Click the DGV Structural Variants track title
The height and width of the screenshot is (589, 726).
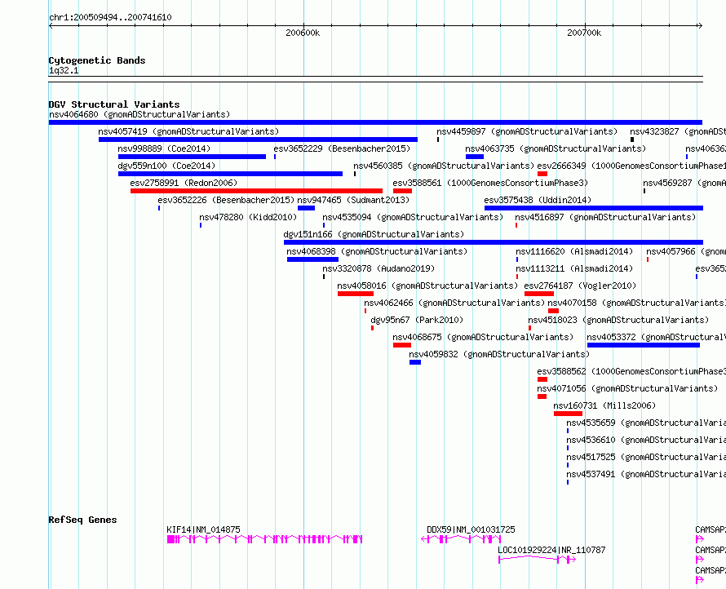tap(114, 104)
